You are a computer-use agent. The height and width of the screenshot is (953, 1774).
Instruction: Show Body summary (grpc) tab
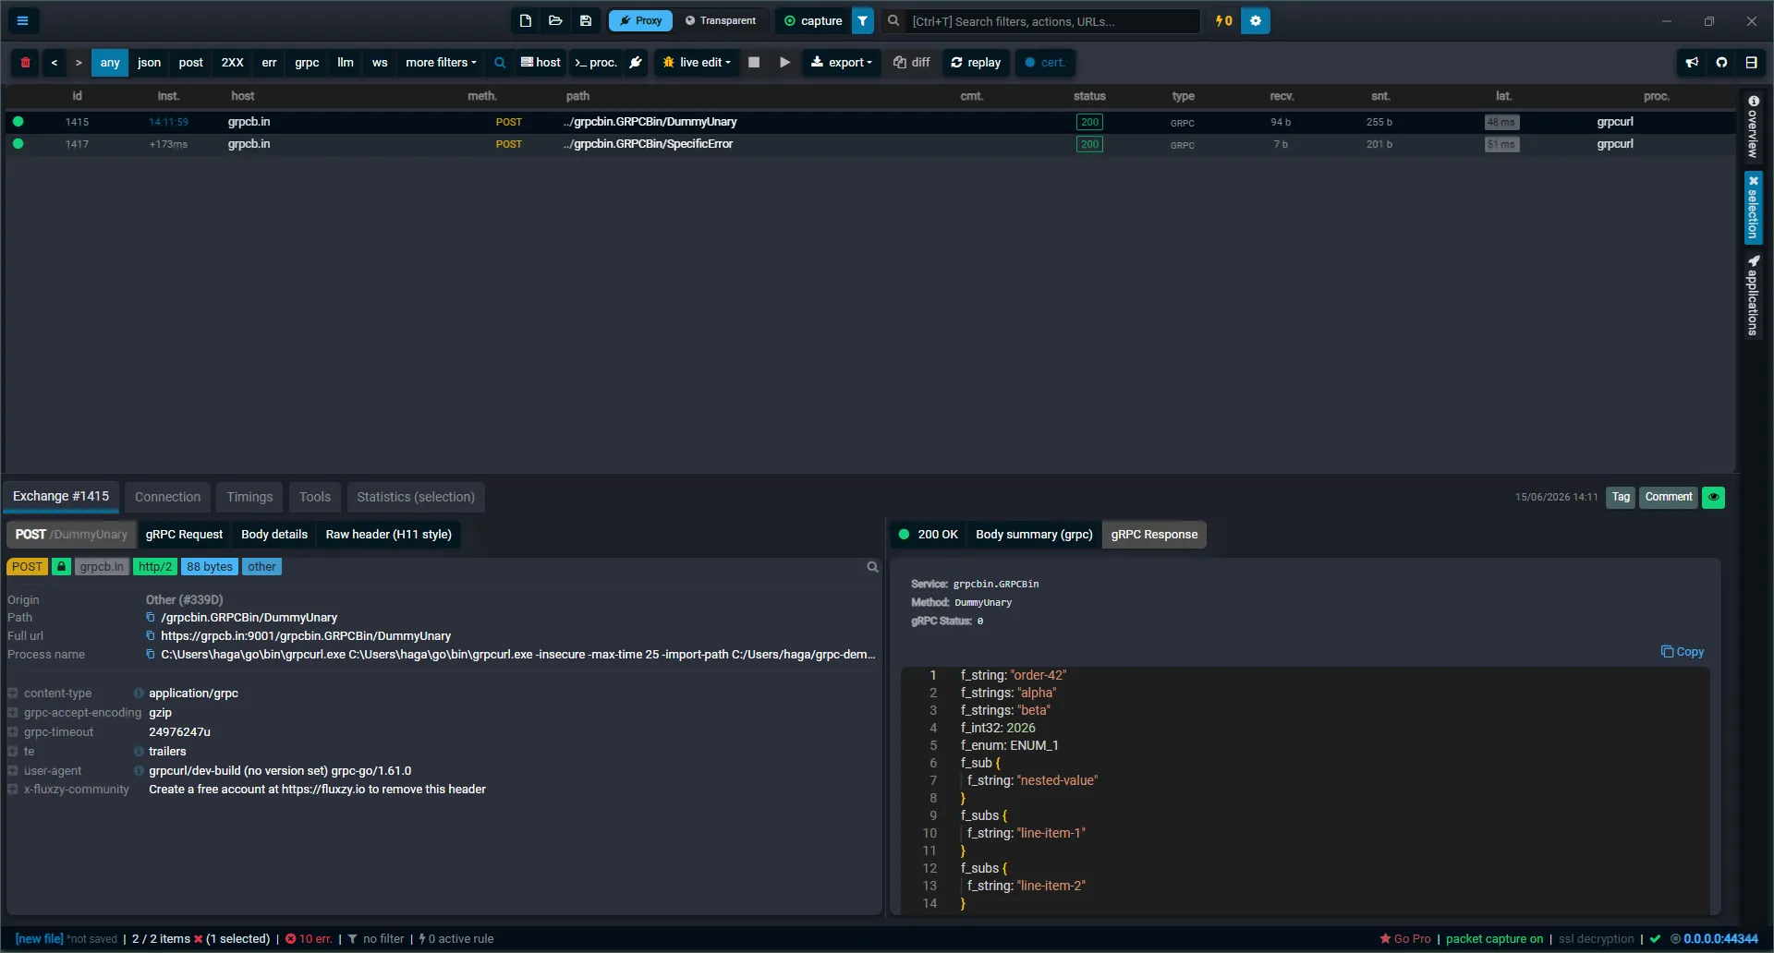click(x=1034, y=534)
